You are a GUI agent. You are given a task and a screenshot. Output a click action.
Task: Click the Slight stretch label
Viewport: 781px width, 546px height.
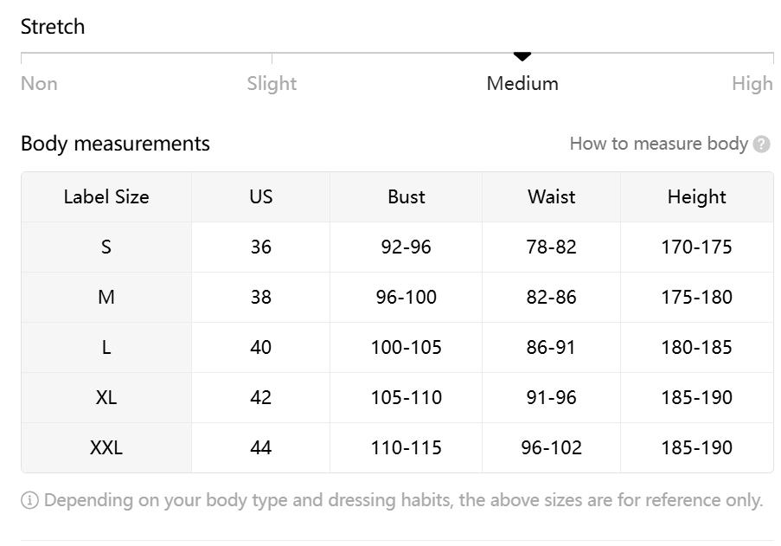pyautogui.click(x=272, y=83)
